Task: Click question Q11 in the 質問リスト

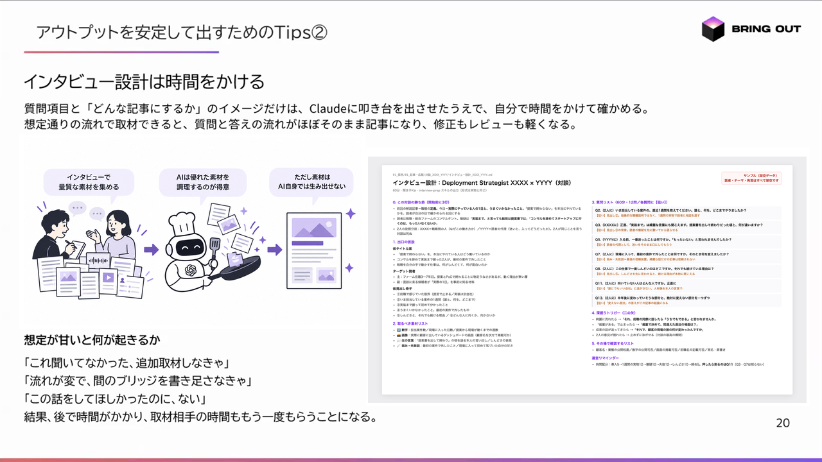Action: tap(688, 286)
